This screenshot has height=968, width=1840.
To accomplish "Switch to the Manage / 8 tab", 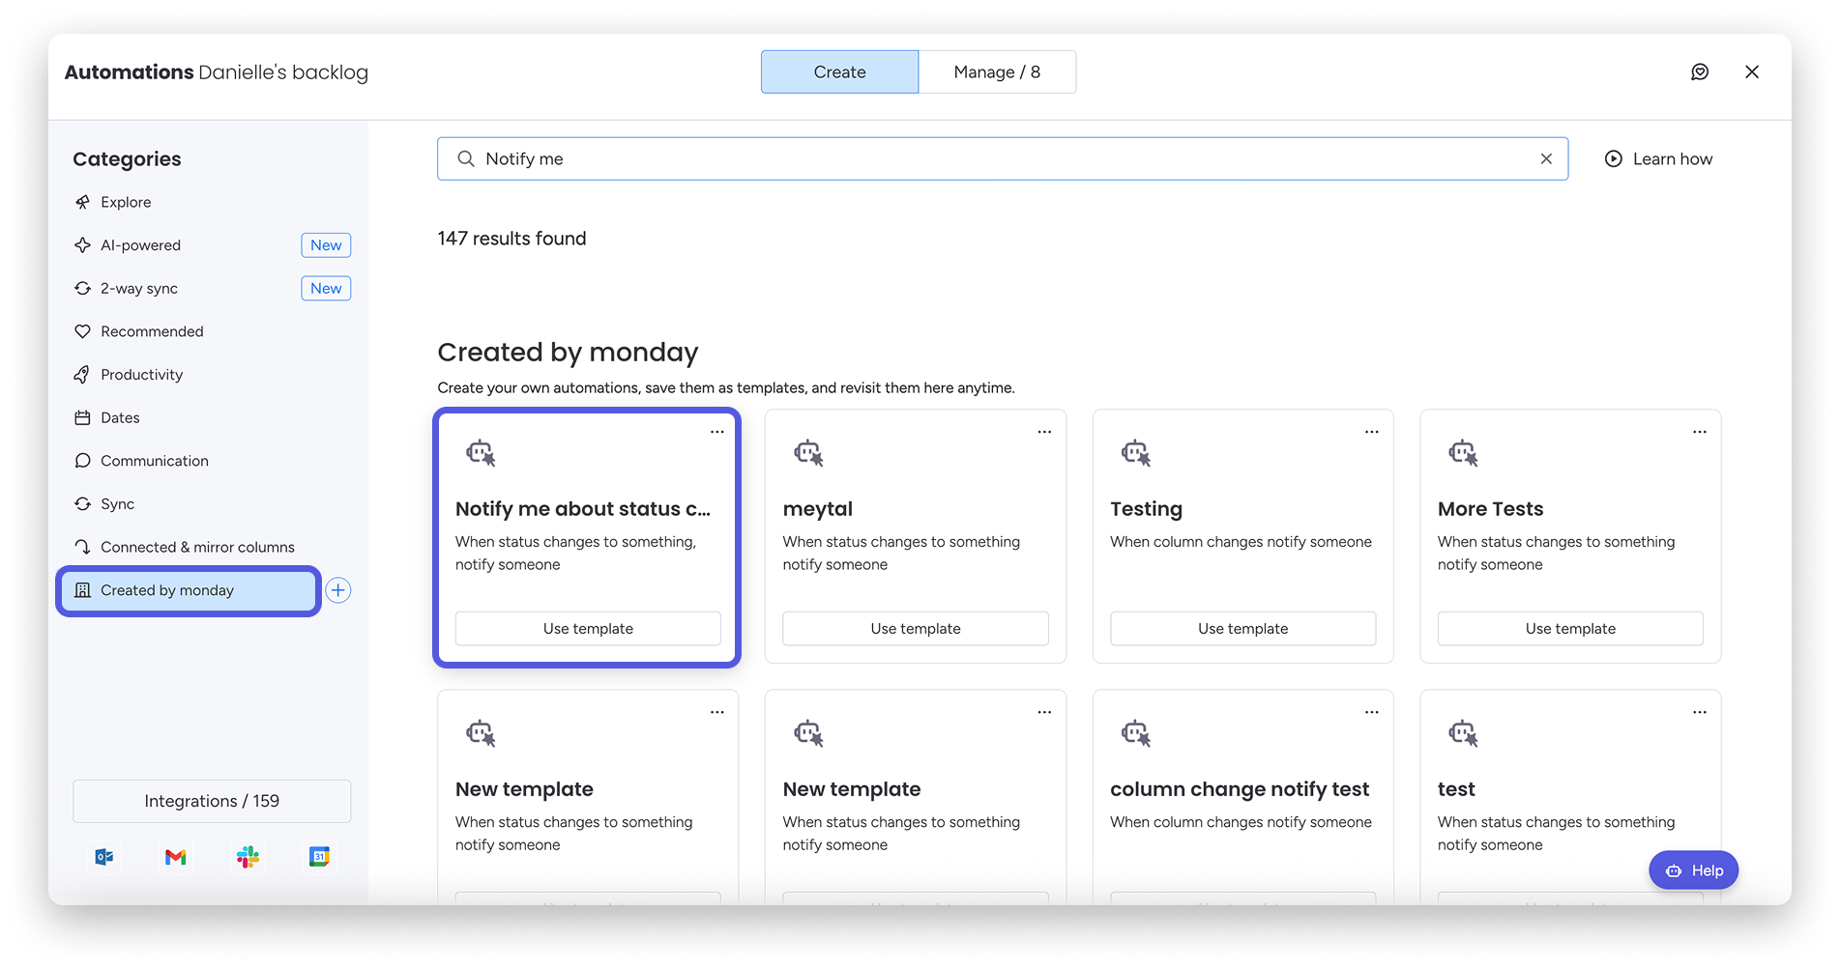I will (x=997, y=72).
